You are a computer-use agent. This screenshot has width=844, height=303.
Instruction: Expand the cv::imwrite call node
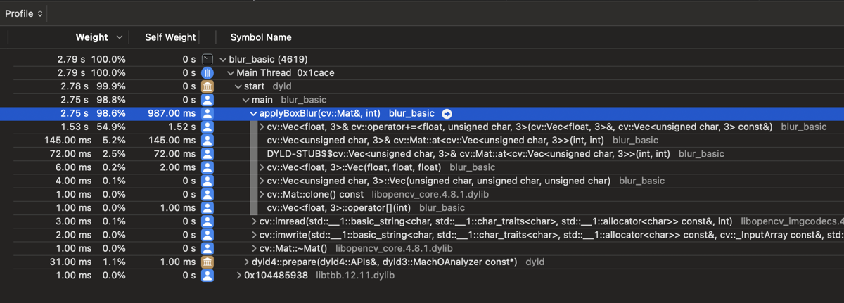(x=254, y=236)
